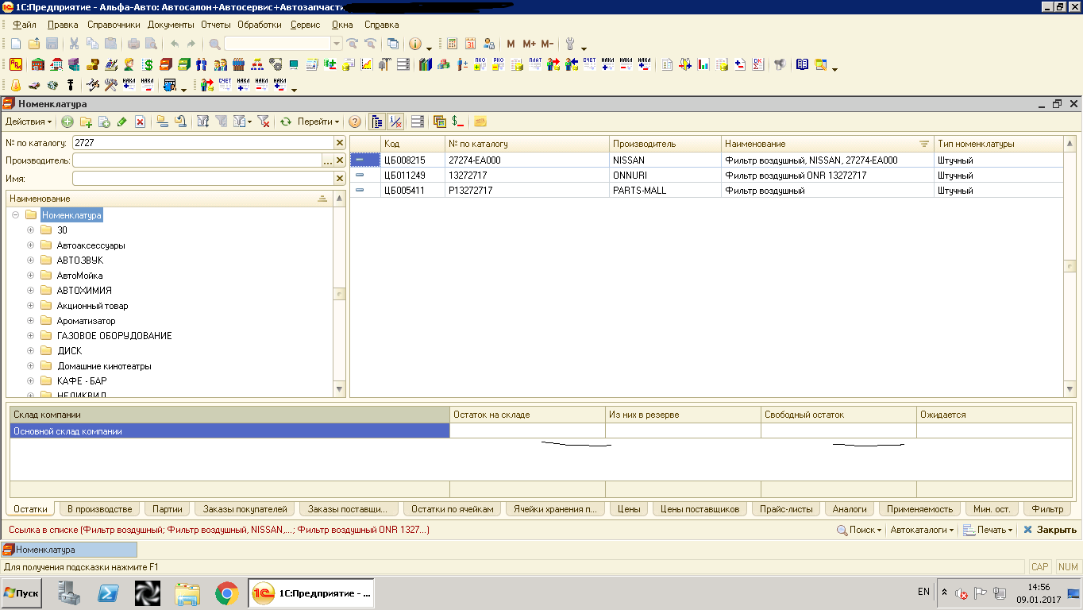This screenshot has height=610, width=1083.
Task: Open PowerShell from the taskbar
Action: pos(109,593)
